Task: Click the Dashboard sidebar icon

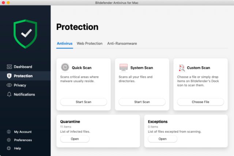Action: 10,67
